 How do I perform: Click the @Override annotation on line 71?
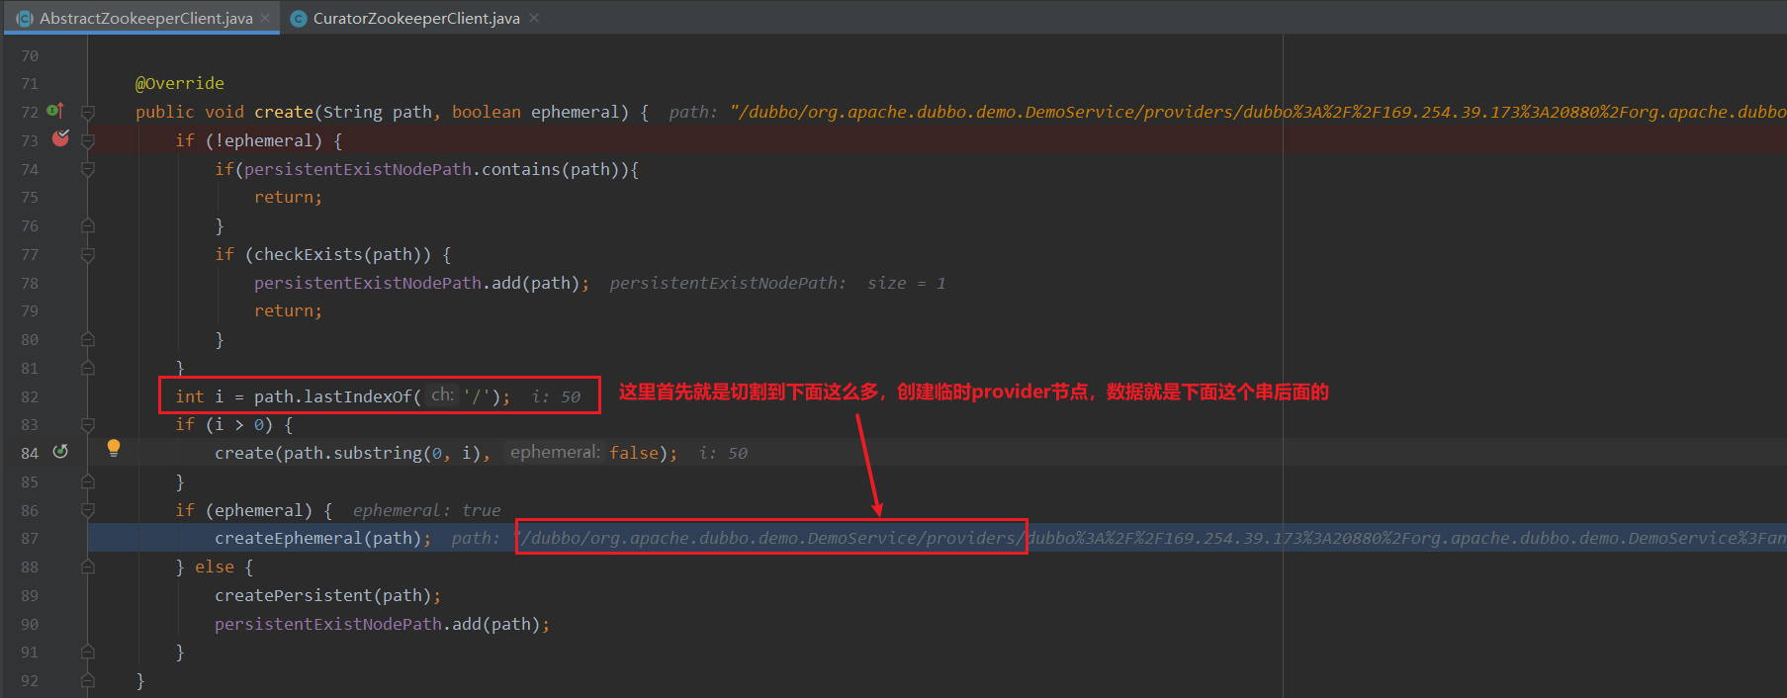(x=180, y=84)
